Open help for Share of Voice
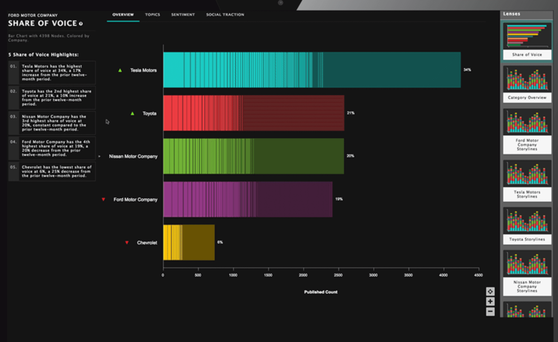This screenshot has width=558, height=342. tap(80, 24)
